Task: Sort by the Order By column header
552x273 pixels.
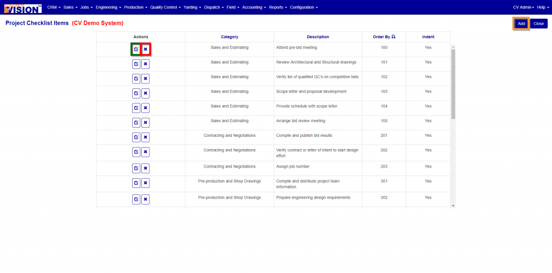Action: [x=384, y=37]
